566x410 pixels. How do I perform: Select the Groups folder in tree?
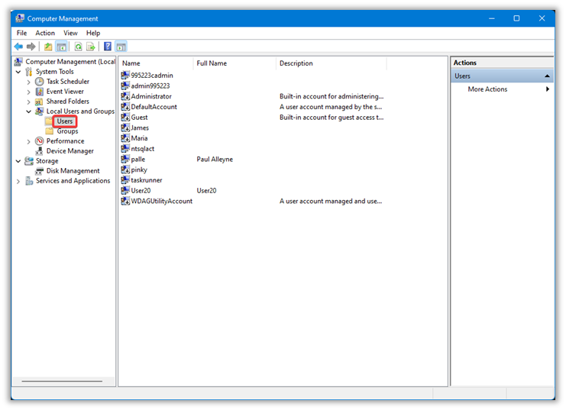pos(67,131)
